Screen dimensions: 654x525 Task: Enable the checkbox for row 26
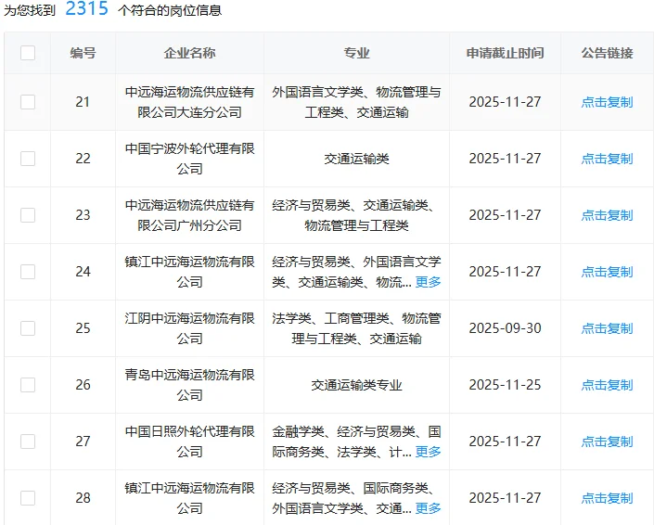(x=28, y=385)
